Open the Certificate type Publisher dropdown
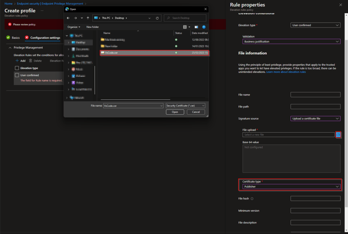Screen dimensions: 348x234 (x=291, y=187)
